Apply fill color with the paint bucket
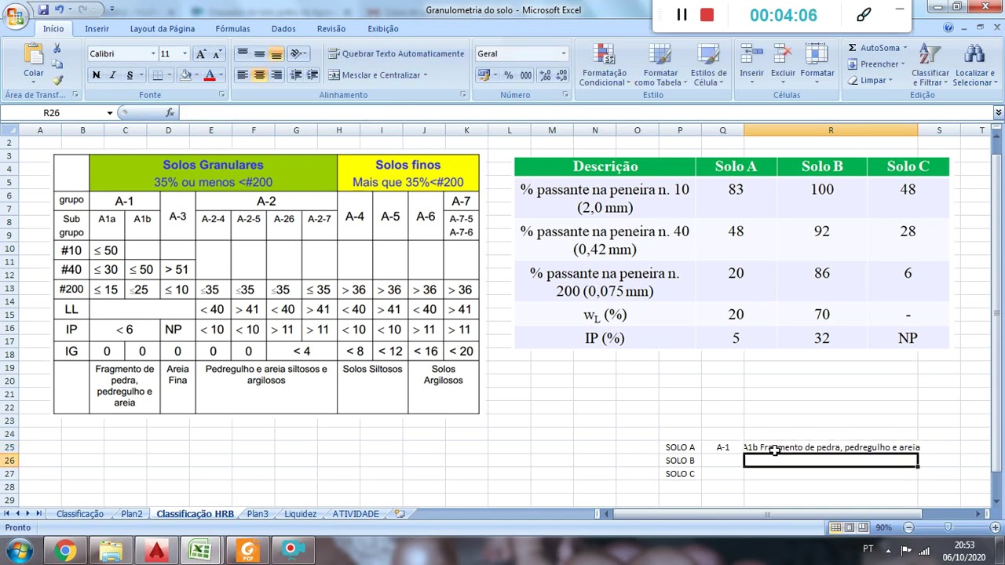 click(x=185, y=75)
